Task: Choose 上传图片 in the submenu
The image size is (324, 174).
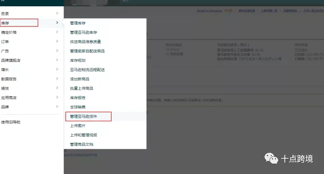Action: click(x=78, y=126)
